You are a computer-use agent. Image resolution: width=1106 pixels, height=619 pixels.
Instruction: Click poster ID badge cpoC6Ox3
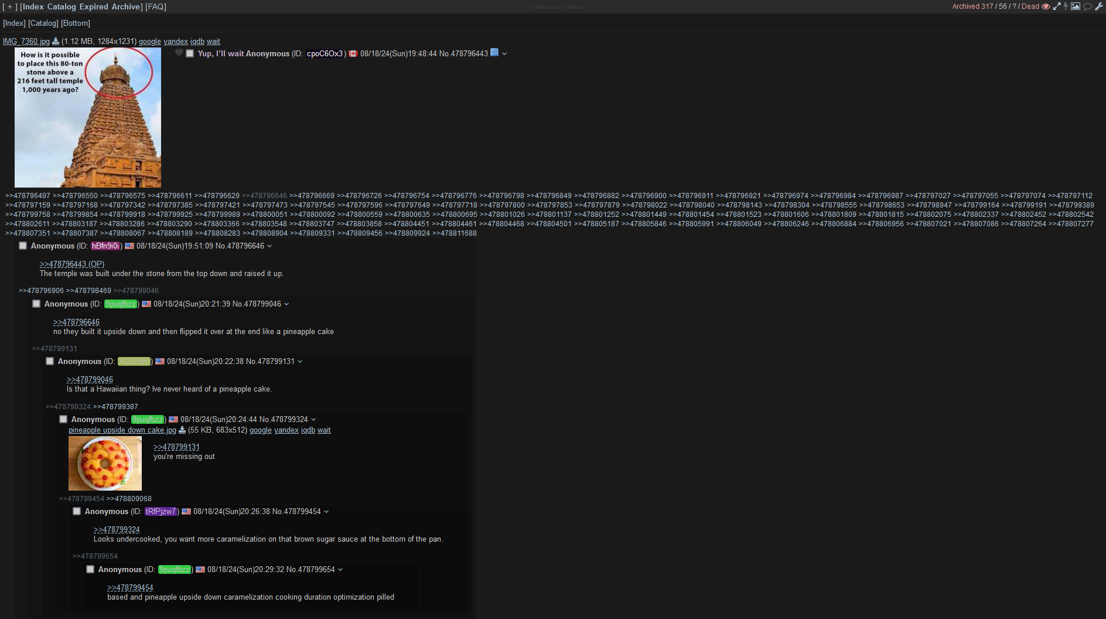click(325, 53)
